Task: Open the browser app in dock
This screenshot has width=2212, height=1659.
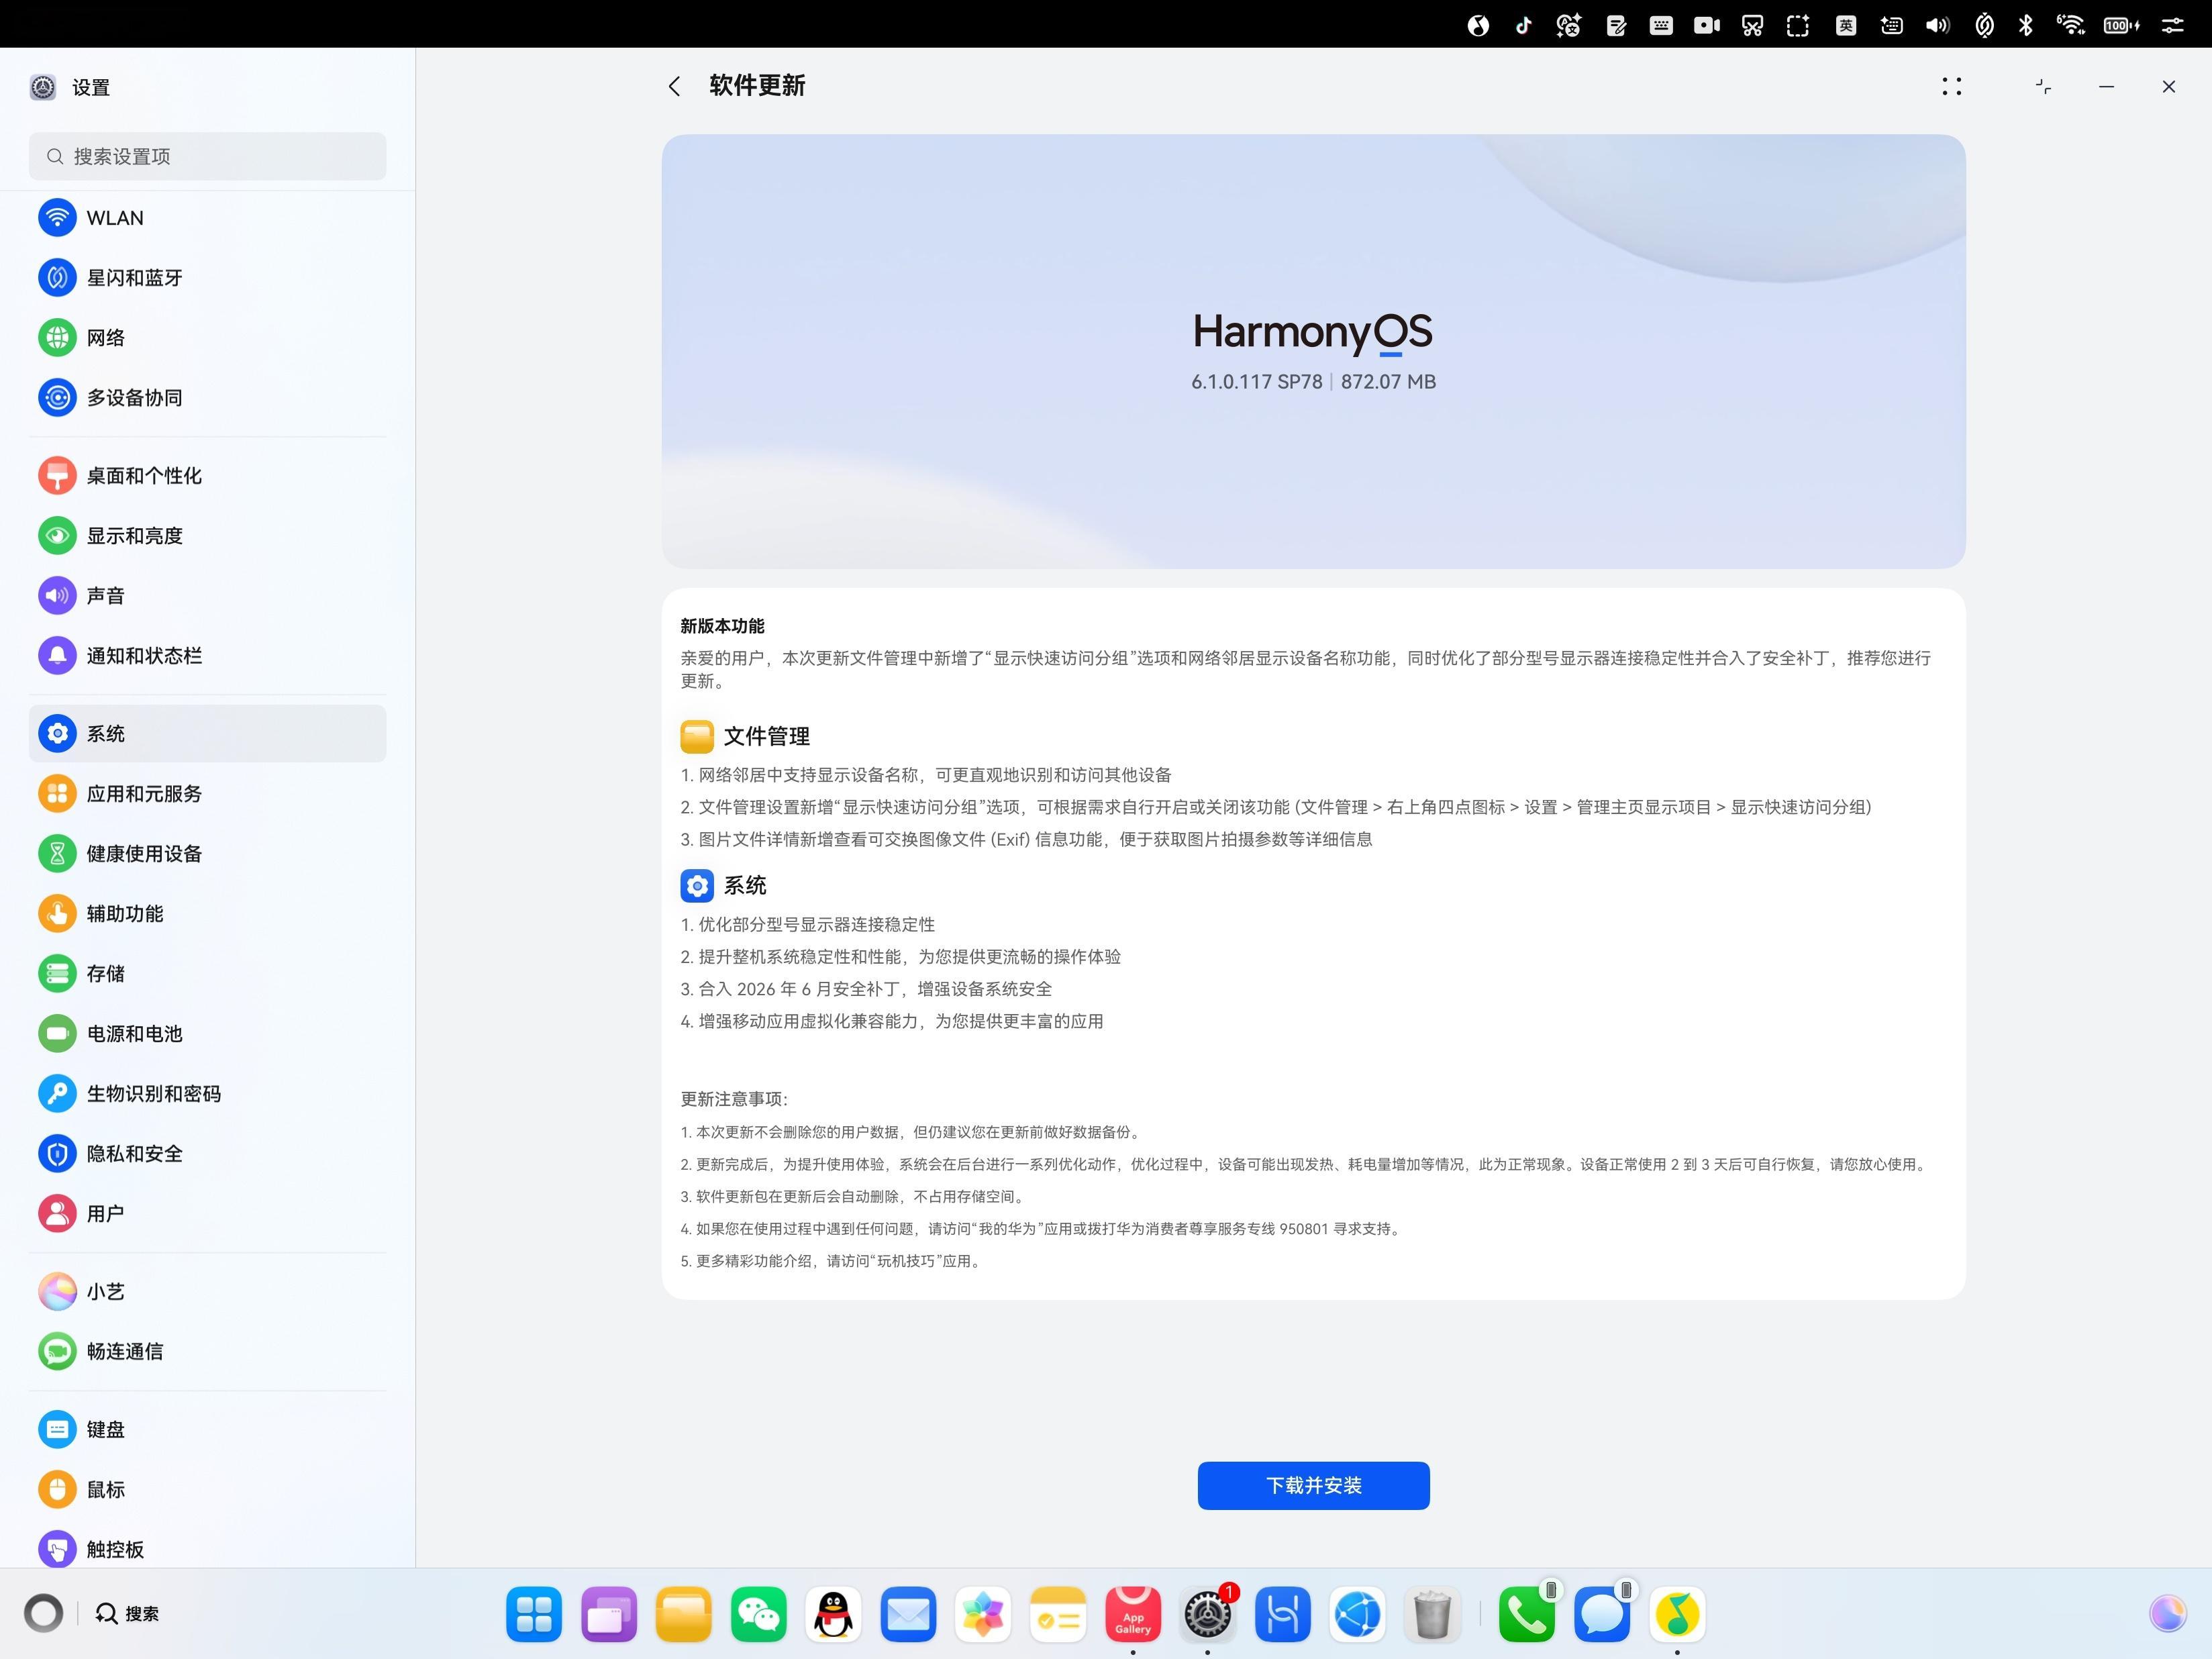Action: point(1358,1614)
